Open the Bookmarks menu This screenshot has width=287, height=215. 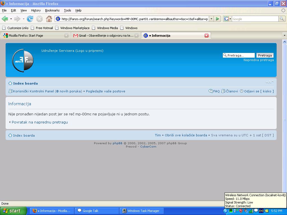[x=52, y=10]
